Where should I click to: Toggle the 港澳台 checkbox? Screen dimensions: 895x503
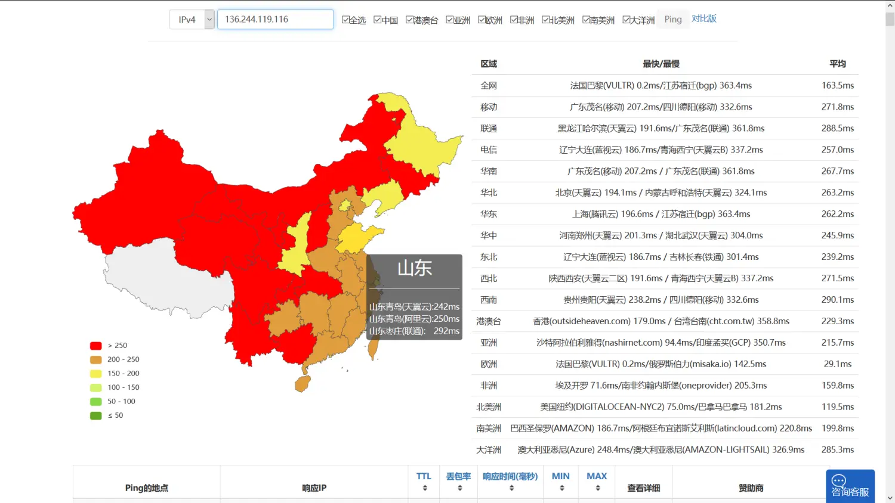(x=409, y=20)
